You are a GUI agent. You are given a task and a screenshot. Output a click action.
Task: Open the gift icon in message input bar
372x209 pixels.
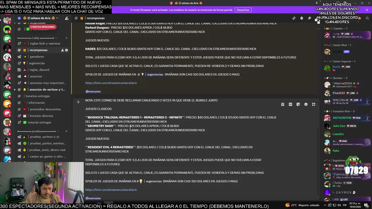pyautogui.click(x=282, y=105)
